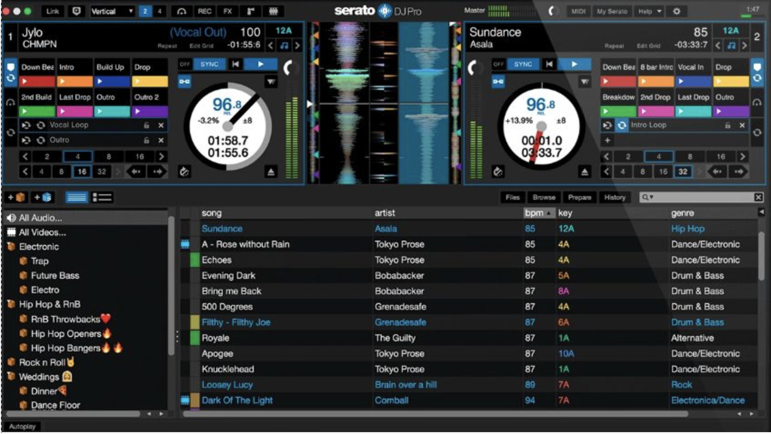Open the headphone cue icon in top toolbar
Image resolution: width=771 pixels, height=434 pixels.
coord(181,11)
